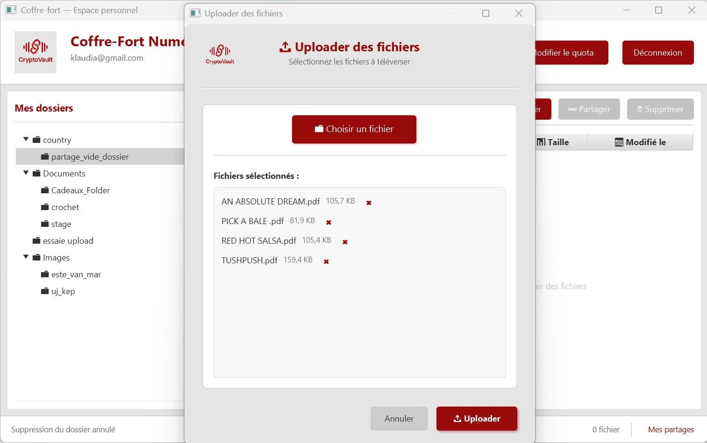Click the CryptoVault logo in the dialog
The width and height of the screenshot is (707, 443).
219,54
